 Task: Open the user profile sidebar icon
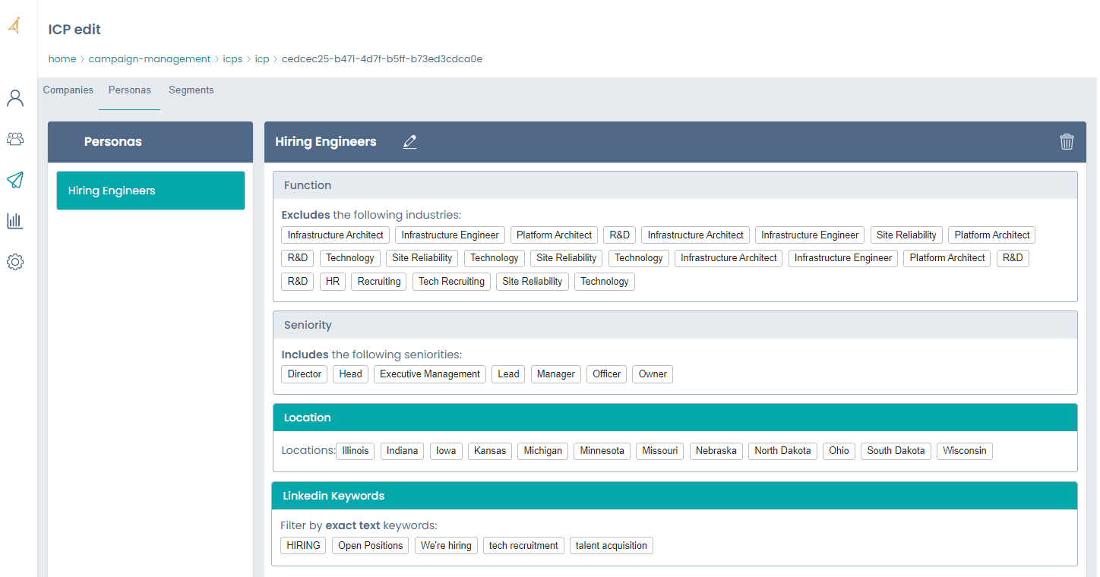[x=15, y=98]
